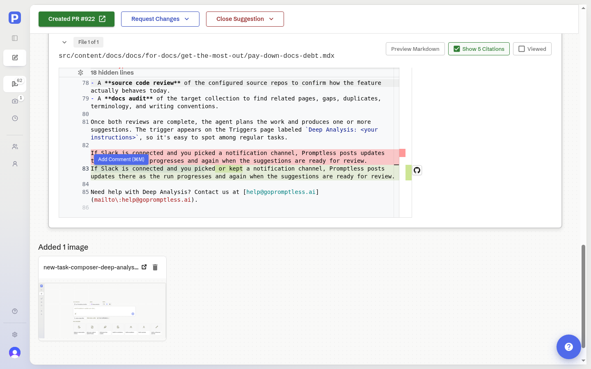The width and height of the screenshot is (591, 369).
Task: Click the image filename new-task-composer-deep-analys...
Action: click(x=91, y=267)
